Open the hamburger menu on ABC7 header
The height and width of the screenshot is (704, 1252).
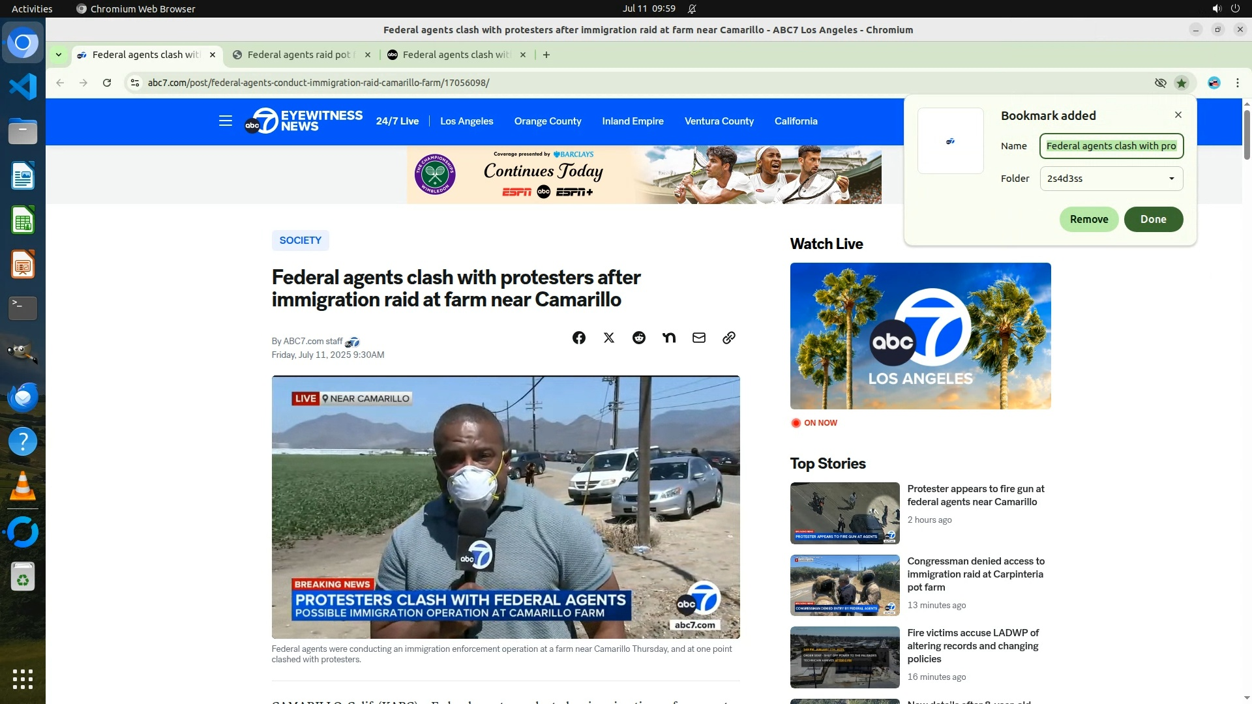tap(225, 121)
